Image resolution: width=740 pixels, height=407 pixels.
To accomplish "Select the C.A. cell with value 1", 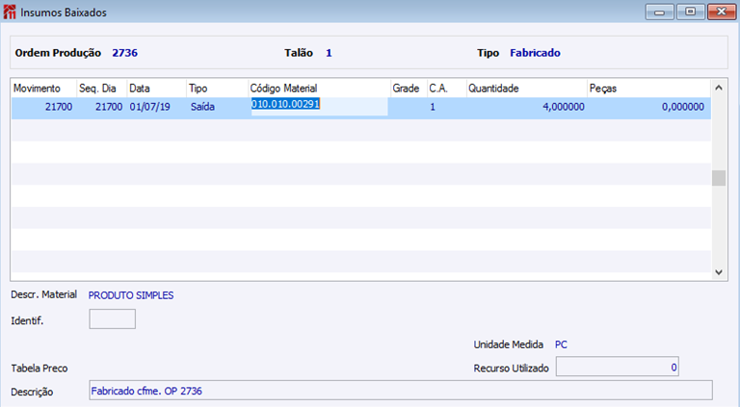I will pyautogui.click(x=446, y=107).
